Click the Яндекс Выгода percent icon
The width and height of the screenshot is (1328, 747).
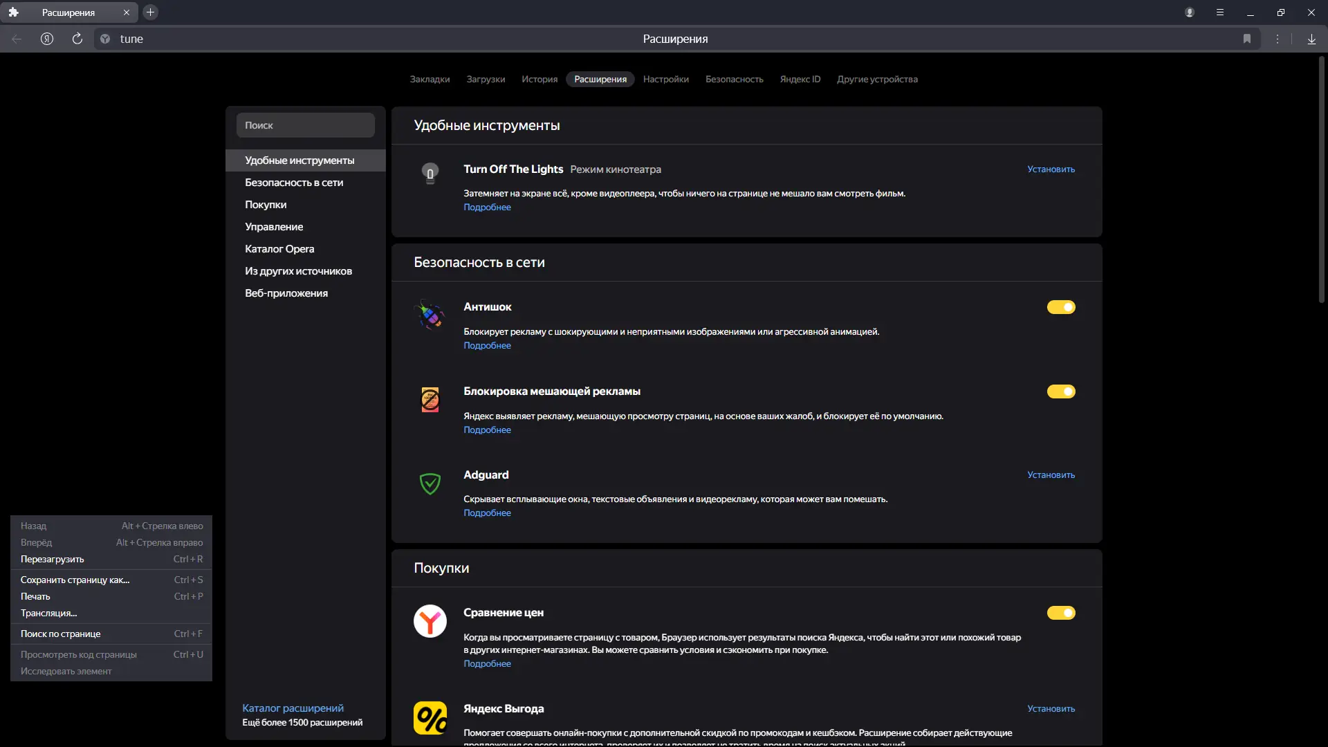430,718
